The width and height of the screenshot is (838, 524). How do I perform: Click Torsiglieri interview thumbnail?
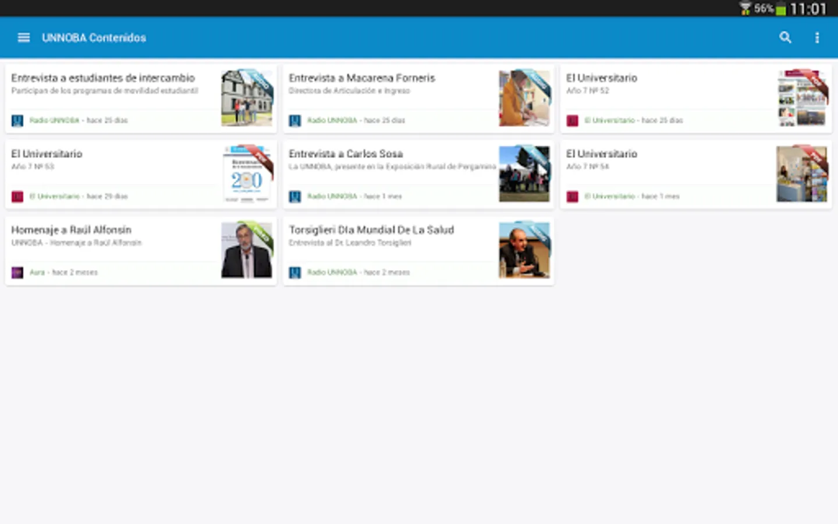(x=524, y=250)
